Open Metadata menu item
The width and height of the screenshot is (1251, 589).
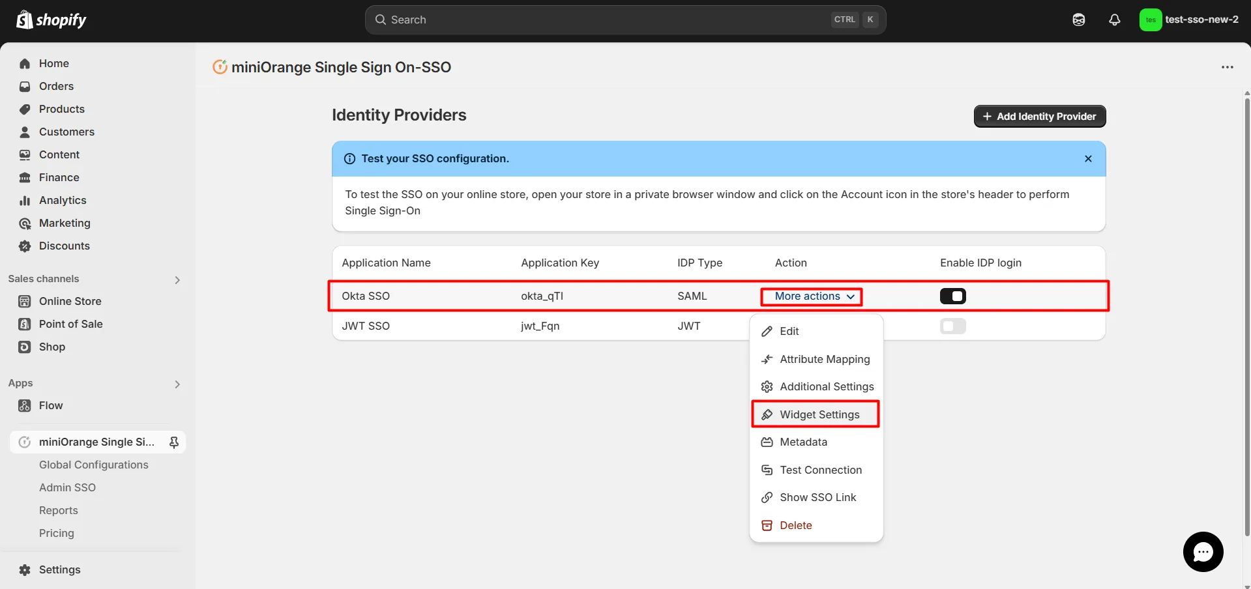(816, 442)
